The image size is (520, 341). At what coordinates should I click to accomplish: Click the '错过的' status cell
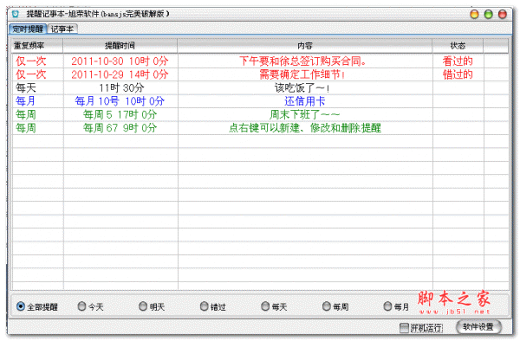point(458,74)
